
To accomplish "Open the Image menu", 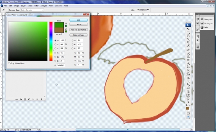I will click(17, 6).
